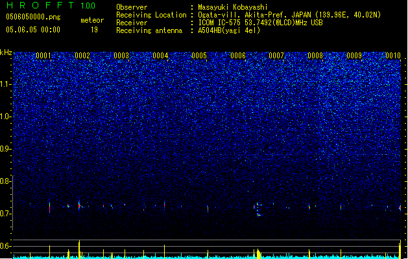Click time marker 0006
Viewport: 408px width, 259px height.
[x=238, y=55]
